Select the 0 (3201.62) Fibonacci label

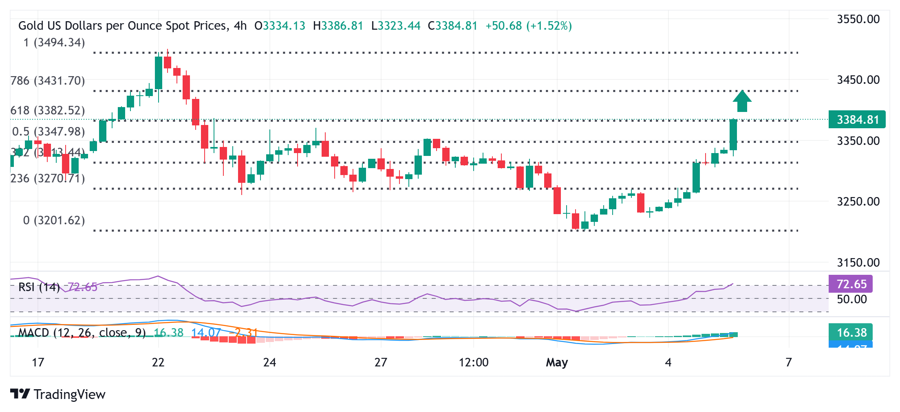click(x=54, y=221)
